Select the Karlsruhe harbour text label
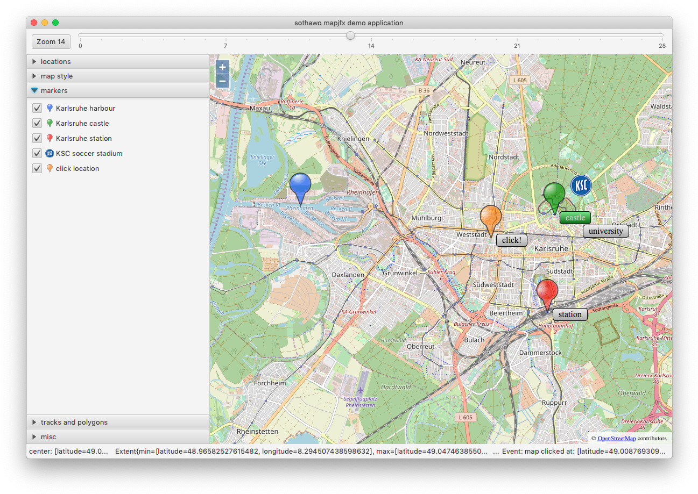Image resolution: width=698 pixels, height=494 pixels. click(86, 108)
